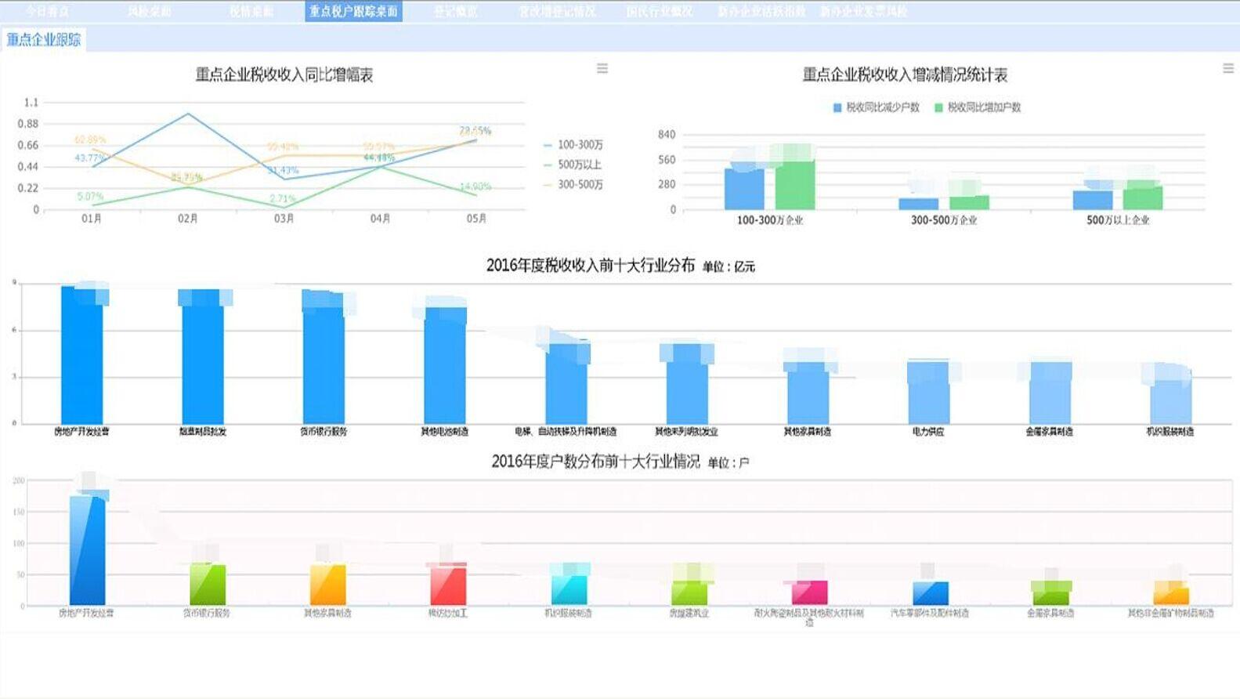Toggle the green 税收同比增加户数 legend marker
1240x699 pixels.
point(978,107)
